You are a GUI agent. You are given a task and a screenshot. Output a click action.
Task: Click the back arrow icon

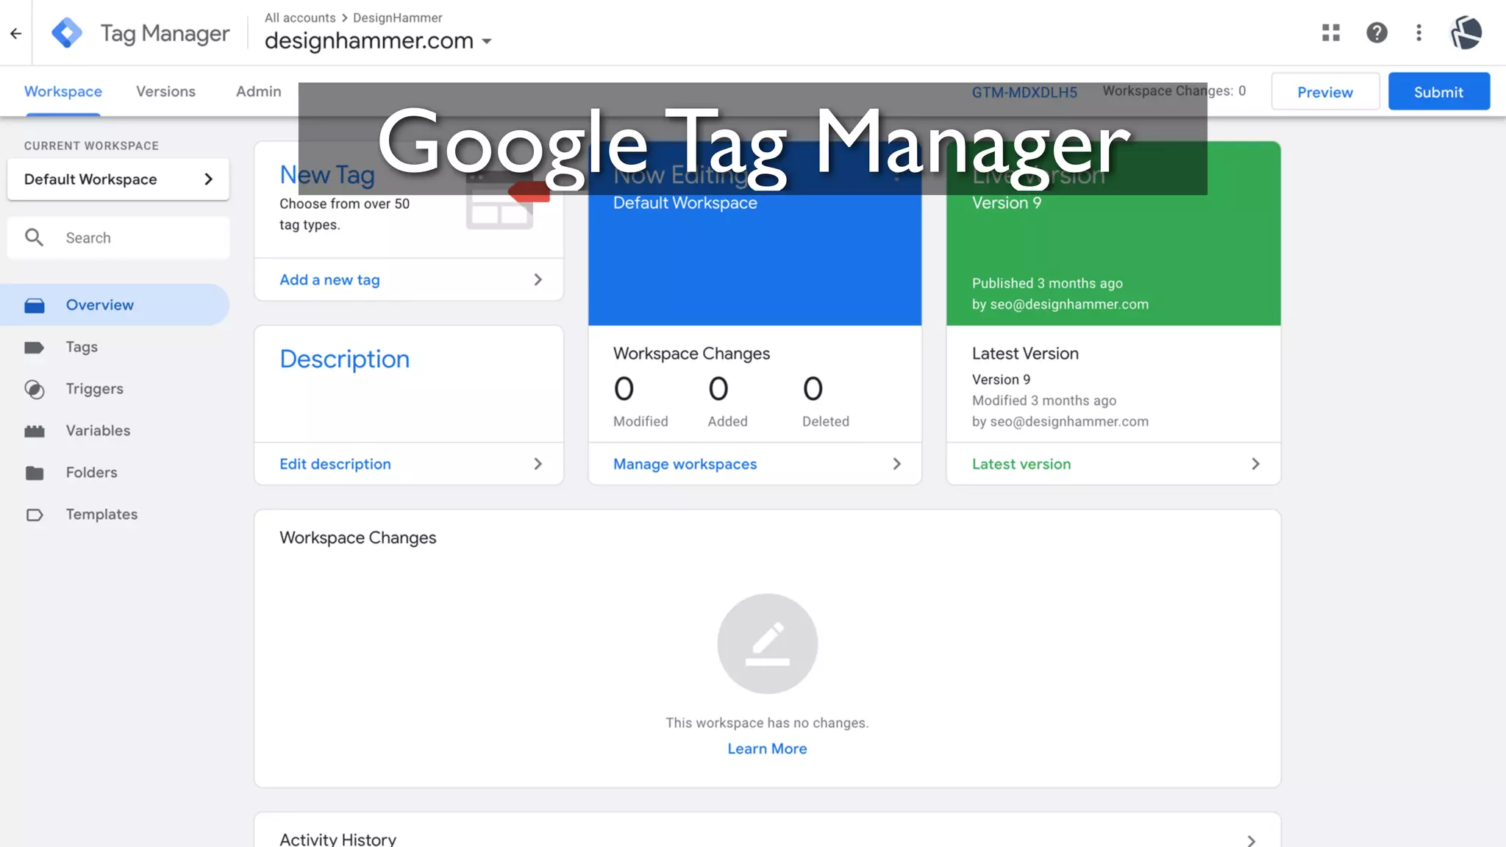15,33
